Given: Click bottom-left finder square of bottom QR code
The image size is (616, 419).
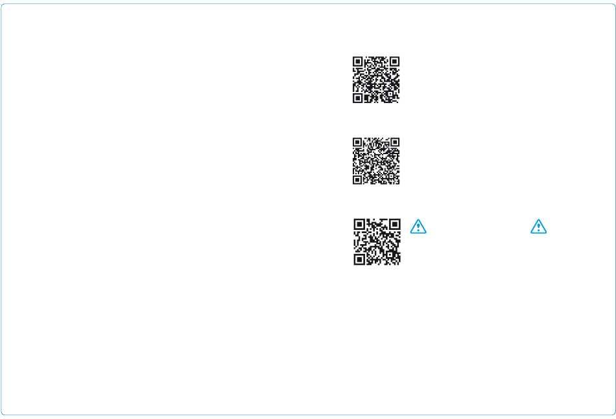Looking at the screenshot, I should point(359,260).
